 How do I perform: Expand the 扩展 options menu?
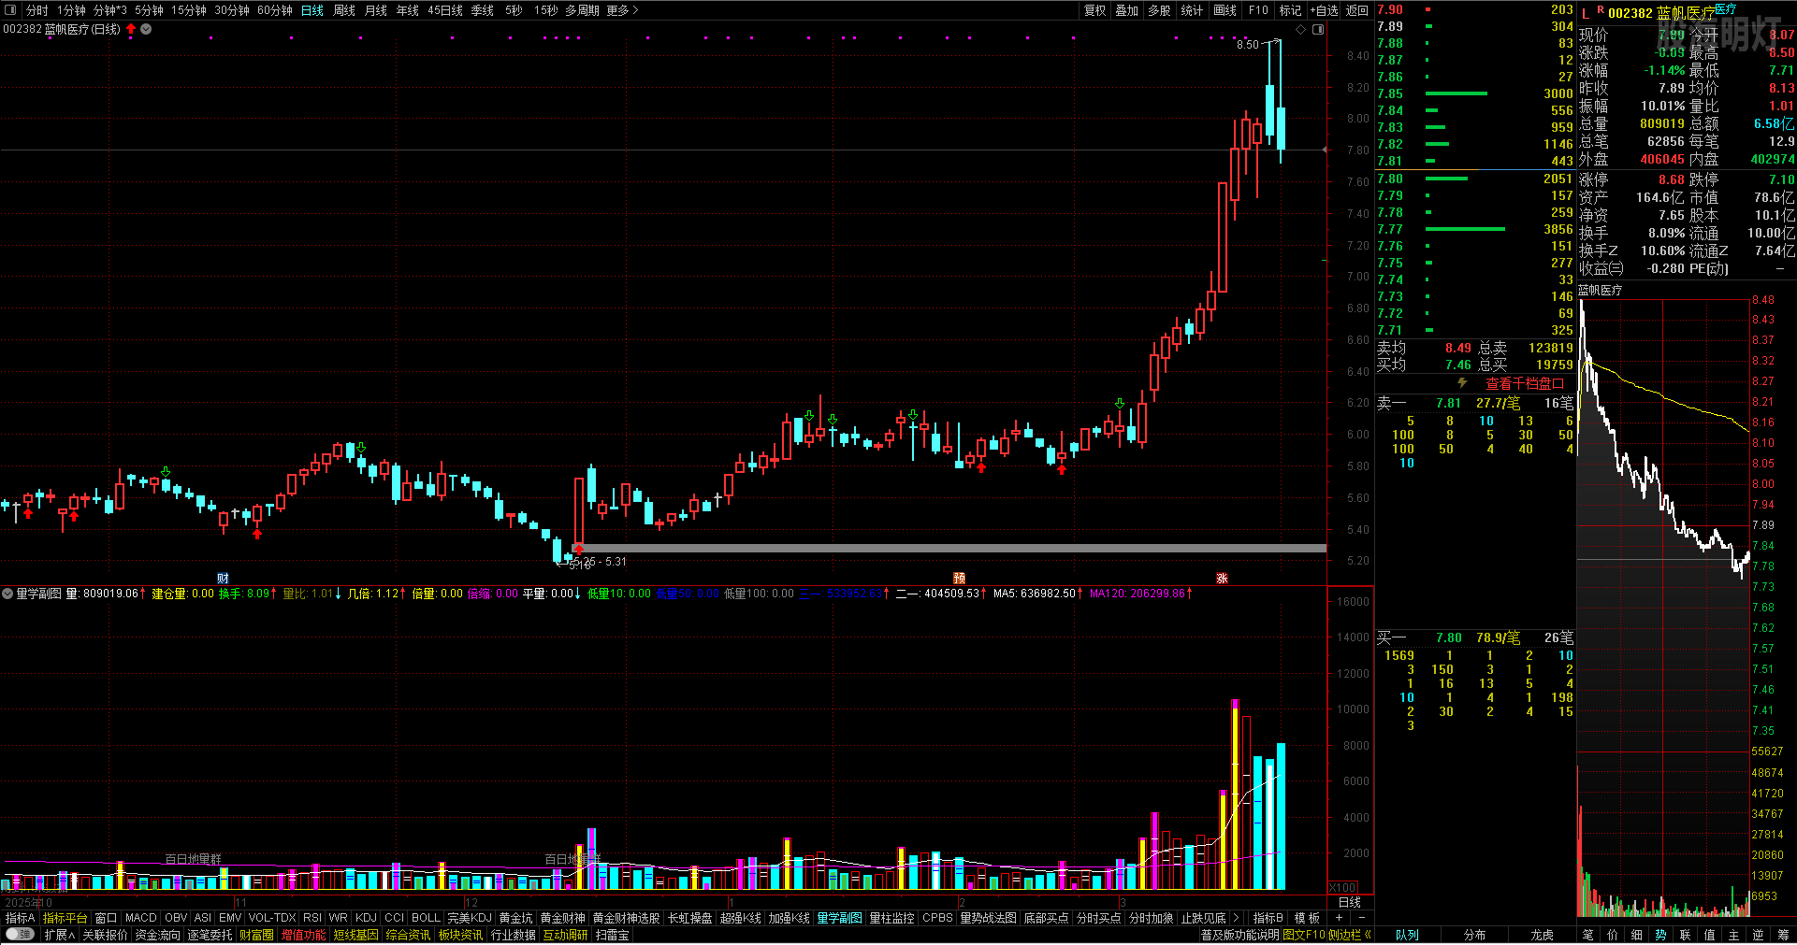coord(59,935)
